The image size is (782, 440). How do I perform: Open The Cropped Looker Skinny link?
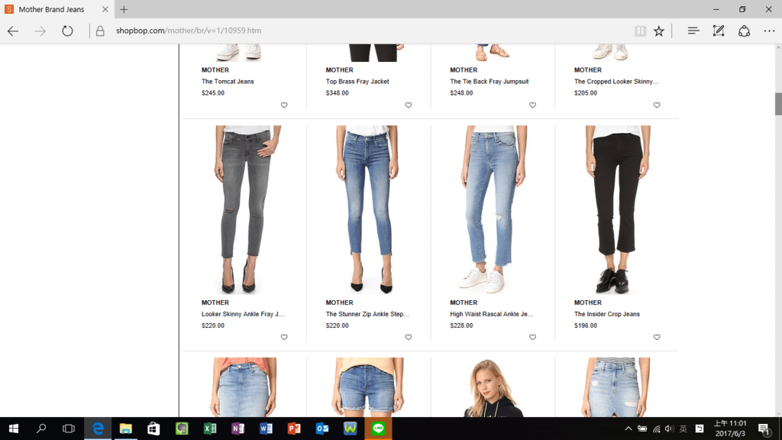(616, 82)
